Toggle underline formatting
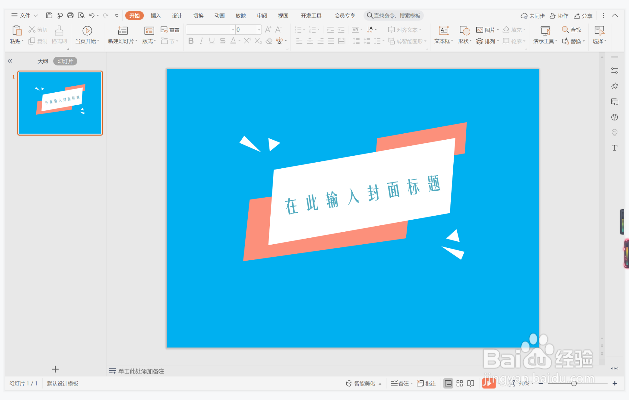This screenshot has width=629, height=400. click(x=212, y=41)
